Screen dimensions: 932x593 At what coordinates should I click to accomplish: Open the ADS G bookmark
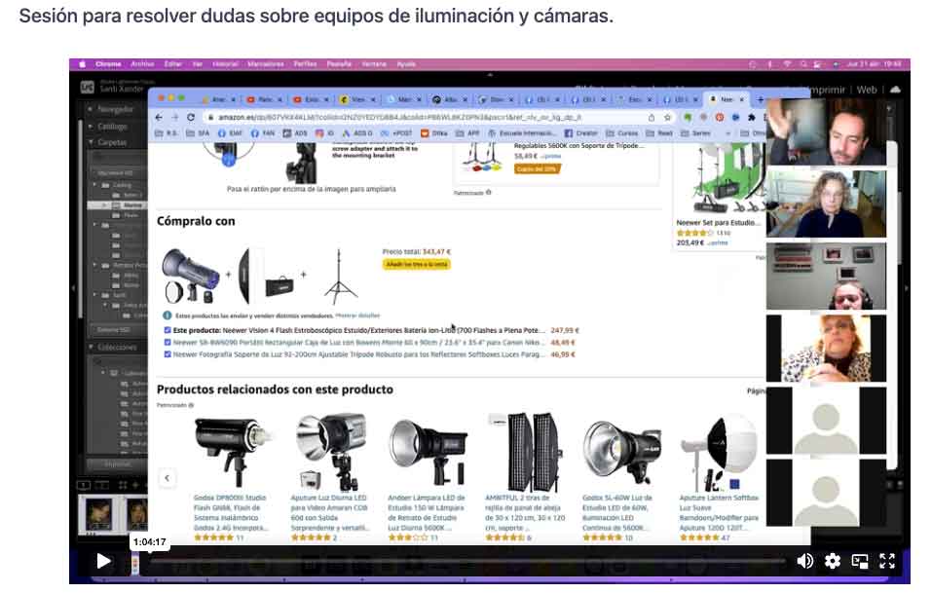357,133
